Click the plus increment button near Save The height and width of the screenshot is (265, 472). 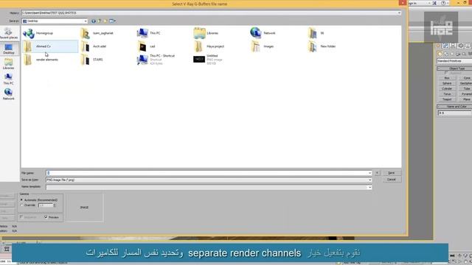[377, 173]
